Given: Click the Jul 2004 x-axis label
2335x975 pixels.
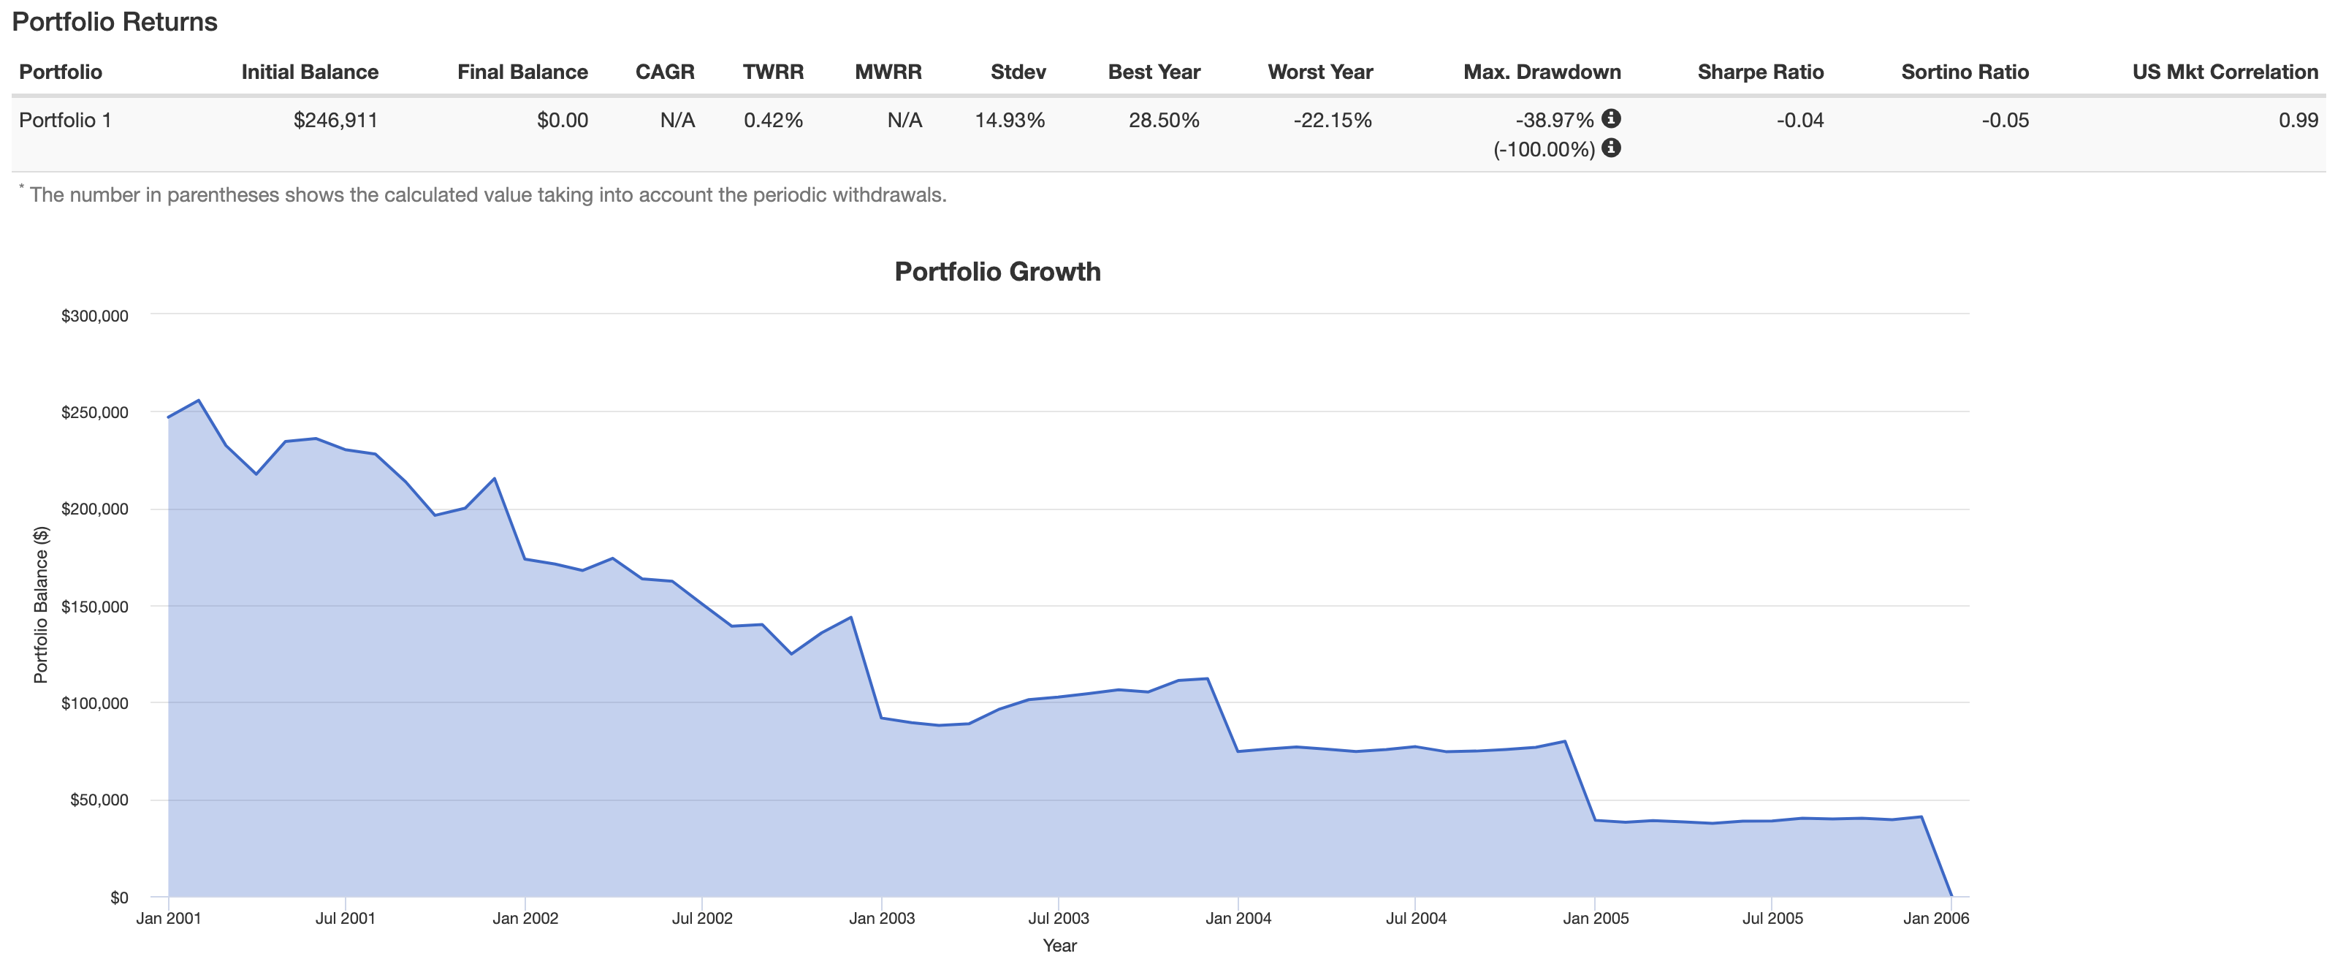Looking at the screenshot, I should click(x=1416, y=918).
